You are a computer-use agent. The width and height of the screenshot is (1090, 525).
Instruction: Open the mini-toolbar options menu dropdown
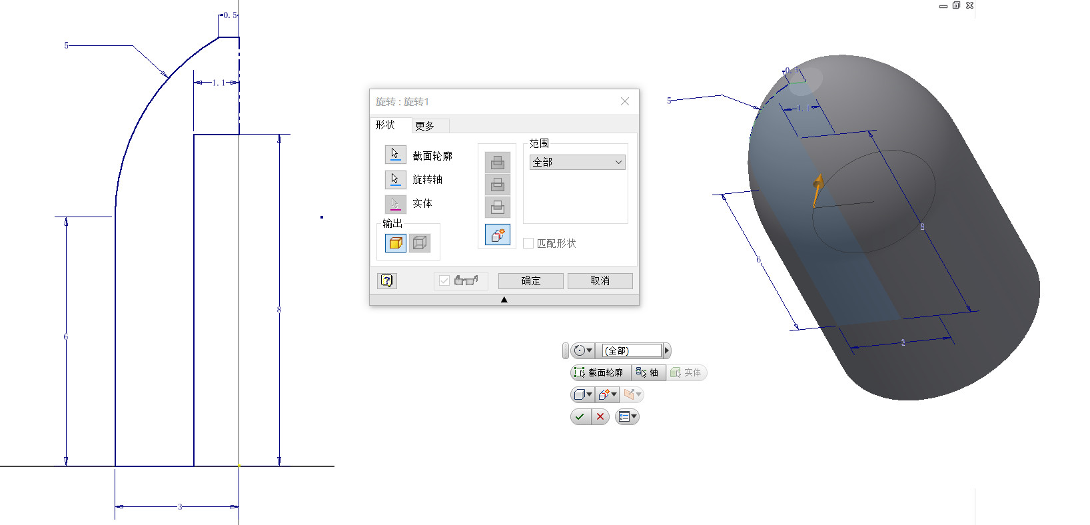[x=628, y=416]
